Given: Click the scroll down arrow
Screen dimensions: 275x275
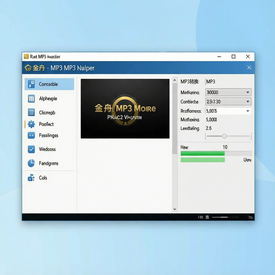Looking at the screenshot, I should (175, 209).
